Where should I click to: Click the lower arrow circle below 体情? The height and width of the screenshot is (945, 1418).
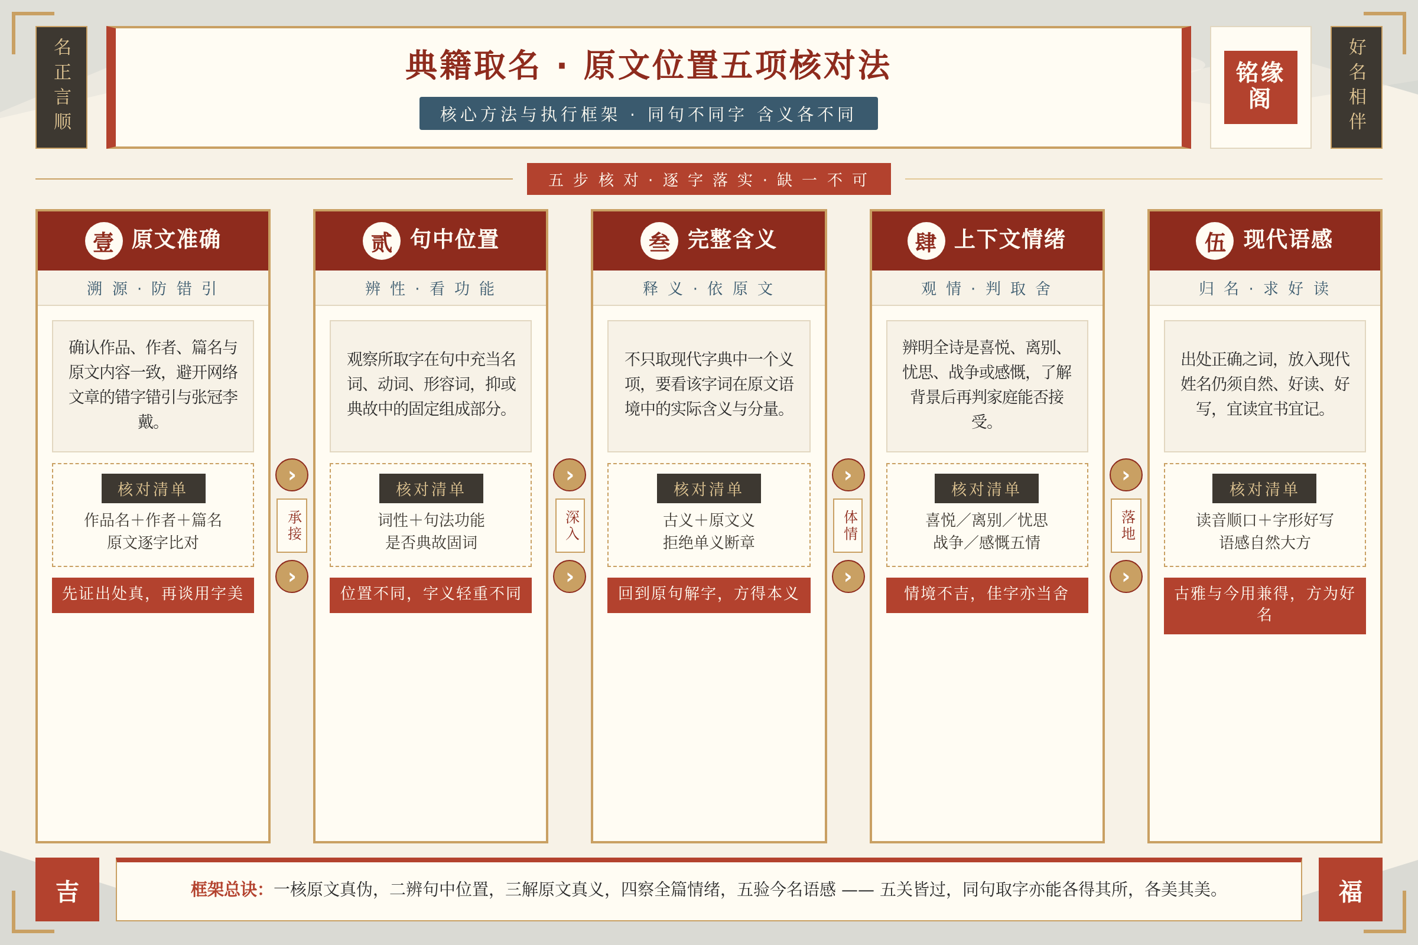tap(848, 577)
